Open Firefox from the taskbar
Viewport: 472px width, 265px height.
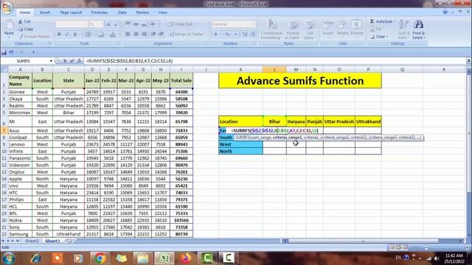(186, 258)
